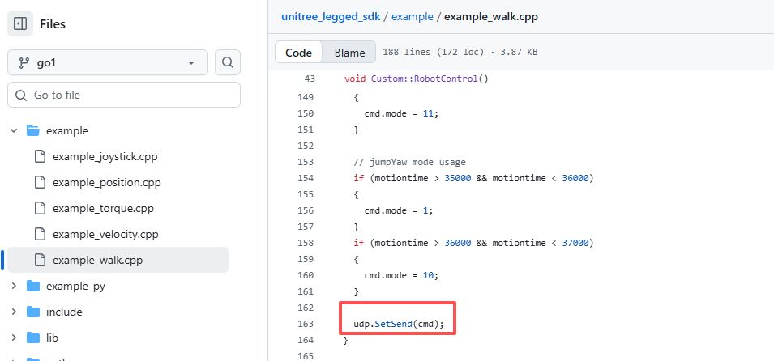Open the go1 branch selector dropdown
Screen dimensions: 774x361
tap(108, 62)
